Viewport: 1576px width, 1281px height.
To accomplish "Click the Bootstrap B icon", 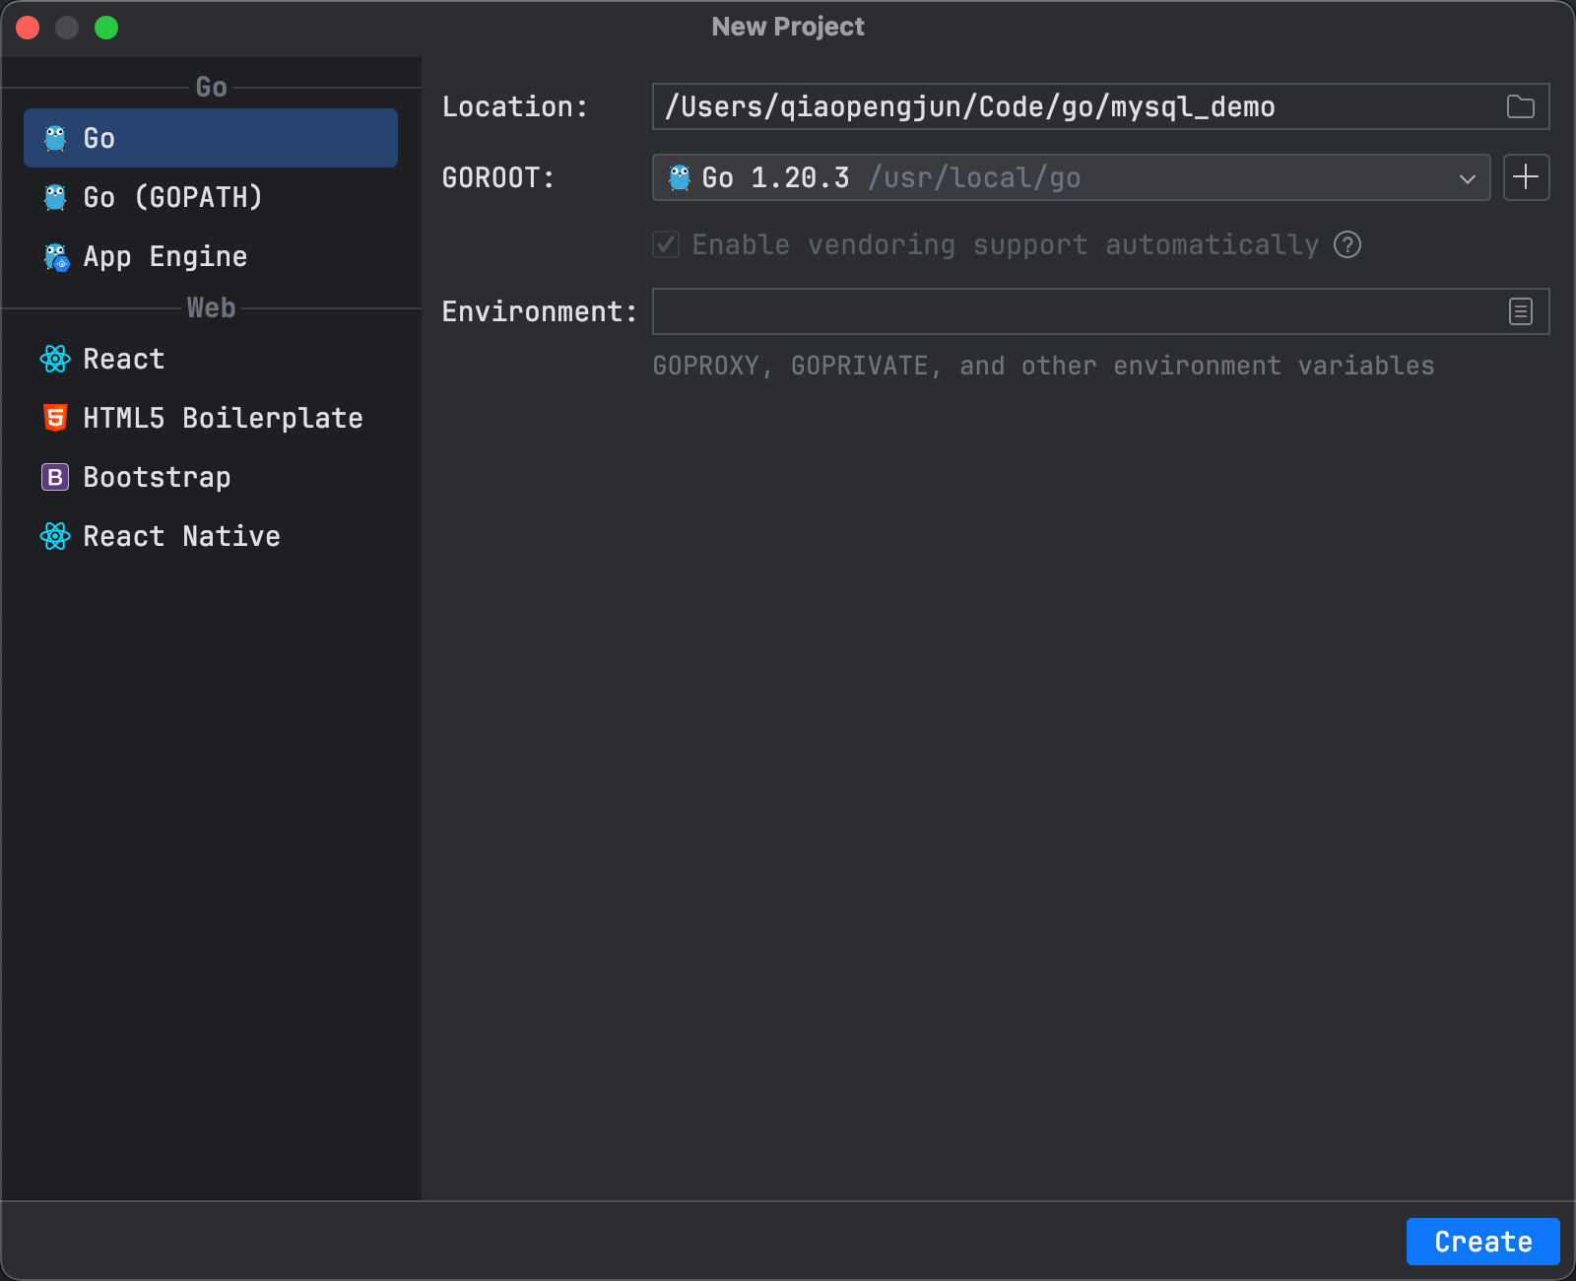I will click(55, 477).
